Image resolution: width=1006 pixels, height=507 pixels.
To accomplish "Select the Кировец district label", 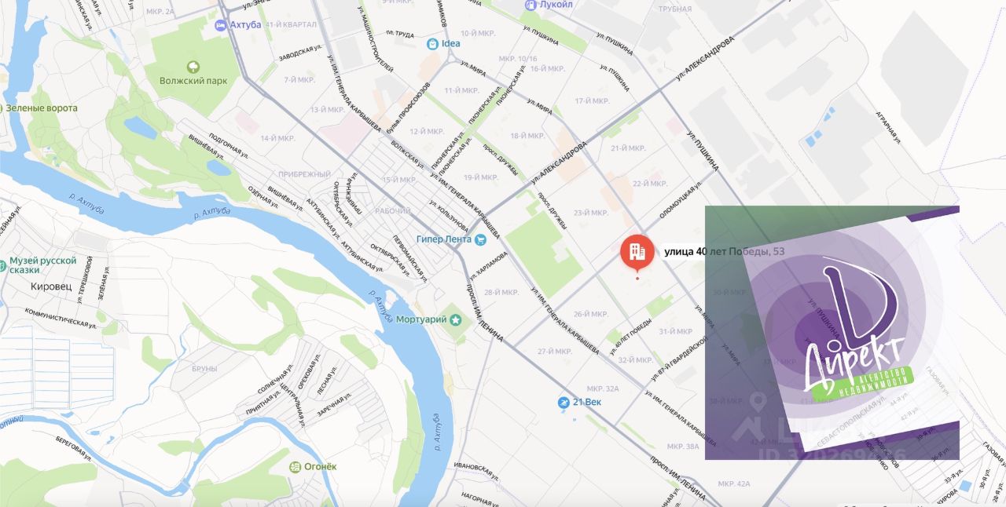I will pos(50,286).
